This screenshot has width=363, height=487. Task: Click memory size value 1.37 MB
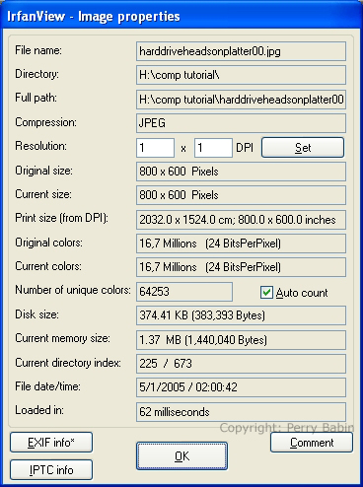click(x=241, y=340)
